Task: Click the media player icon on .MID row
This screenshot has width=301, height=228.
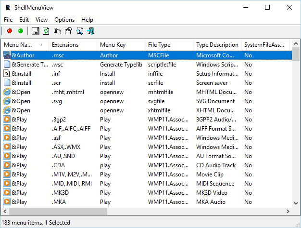Action: tap(7, 183)
